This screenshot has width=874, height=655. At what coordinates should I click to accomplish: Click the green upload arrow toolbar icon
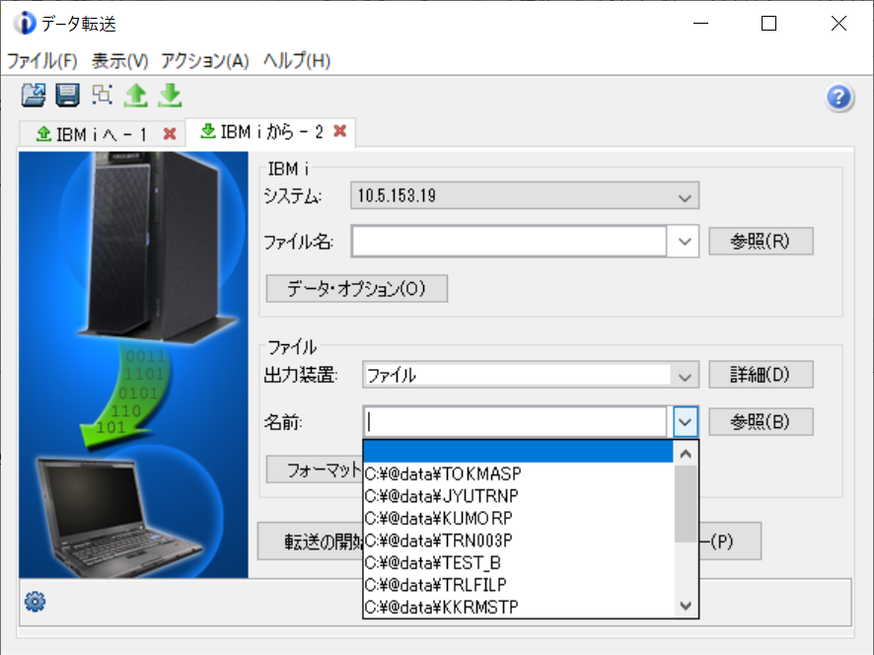[x=135, y=96]
